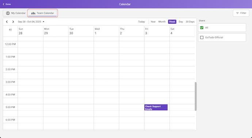Image resolution: width=252 pixels, height=138 pixels.
Task: Switch to Month view
Action: click(162, 22)
